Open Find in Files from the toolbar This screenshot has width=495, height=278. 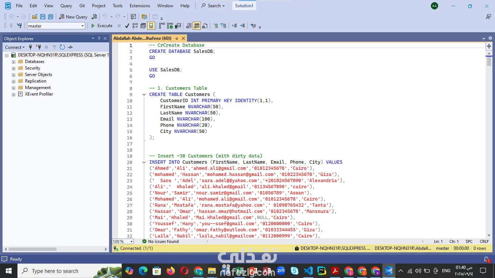pos(144,17)
